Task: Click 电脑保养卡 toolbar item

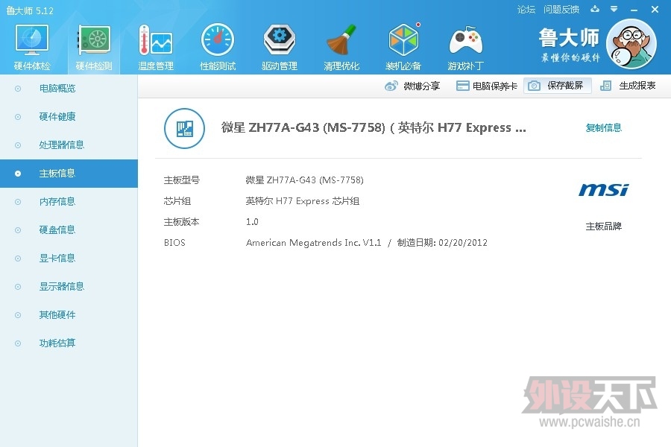Action: click(487, 86)
